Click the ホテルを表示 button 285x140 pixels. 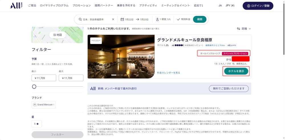[x=236, y=71]
